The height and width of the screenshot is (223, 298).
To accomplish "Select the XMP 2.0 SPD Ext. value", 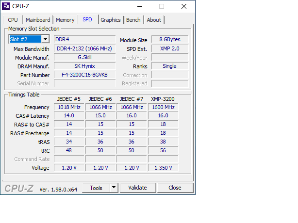I will pos(170,48).
